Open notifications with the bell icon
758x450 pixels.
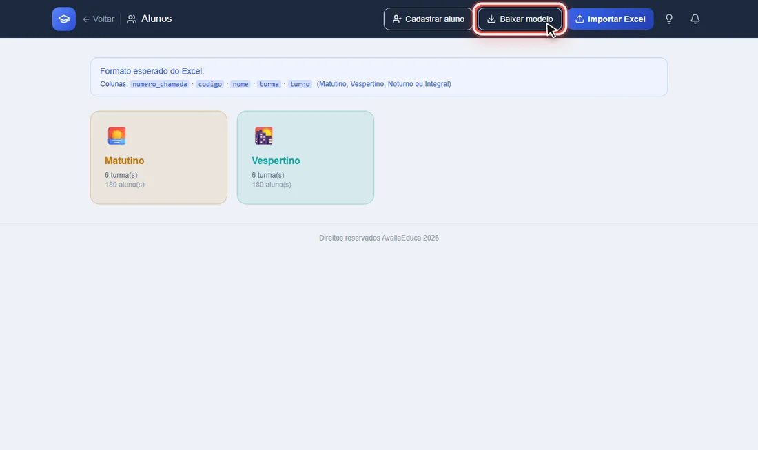pos(695,19)
